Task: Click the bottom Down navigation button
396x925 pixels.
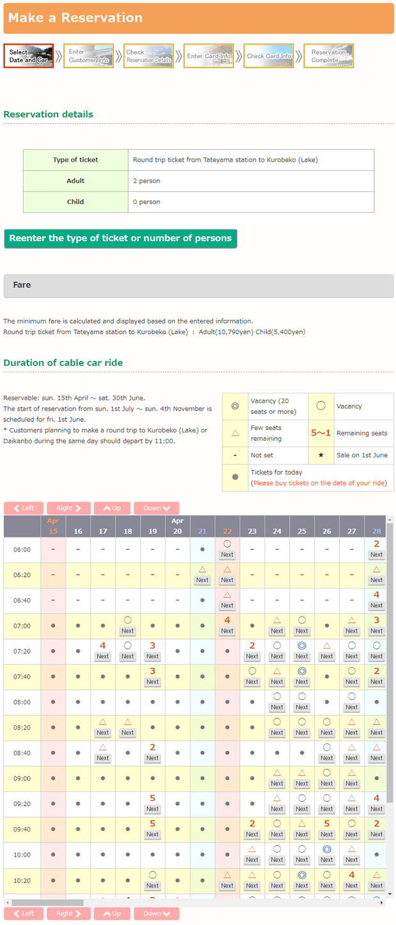Action: pyautogui.click(x=156, y=913)
